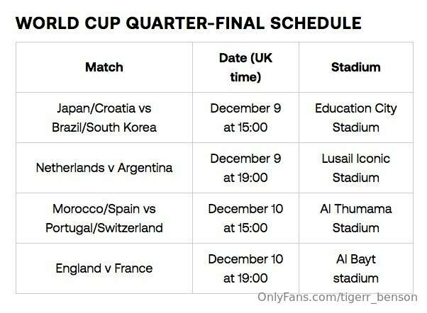Image resolution: width=427 pixels, height=313 pixels.
Task: Select the Date (UK time) column header
Action: (245, 67)
